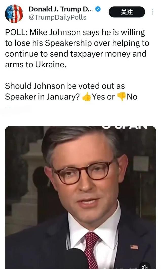Open the Donald J. Trump D... display name
This screenshot has width=161, height=269.
61,9
